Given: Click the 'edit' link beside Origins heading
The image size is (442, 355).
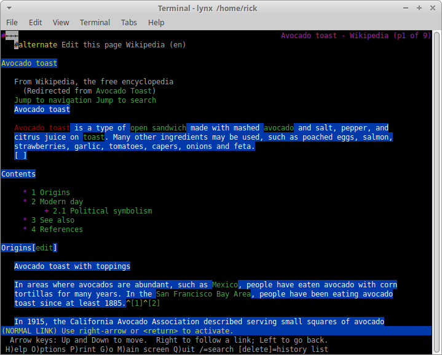Looking at the screenshot, I should tap(44, 248).
